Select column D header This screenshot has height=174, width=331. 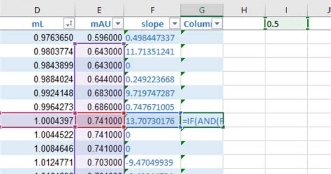[37, 10]
